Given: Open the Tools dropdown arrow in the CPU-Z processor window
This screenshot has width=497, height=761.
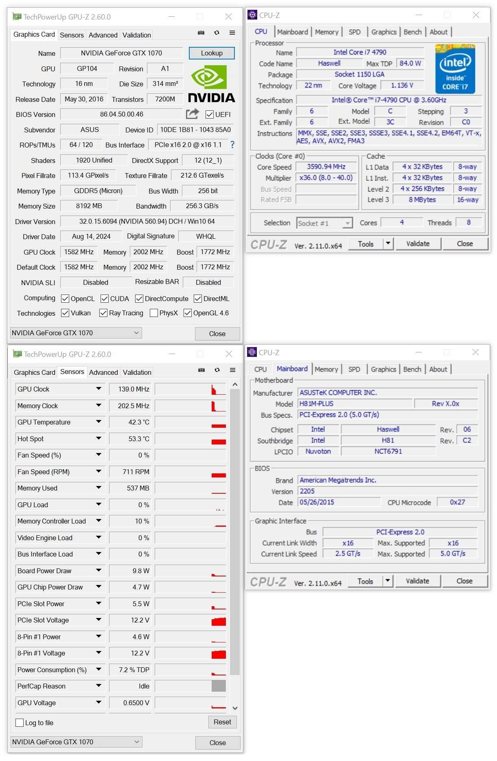Looking at the screenshot, I should (x=388, y=243).
